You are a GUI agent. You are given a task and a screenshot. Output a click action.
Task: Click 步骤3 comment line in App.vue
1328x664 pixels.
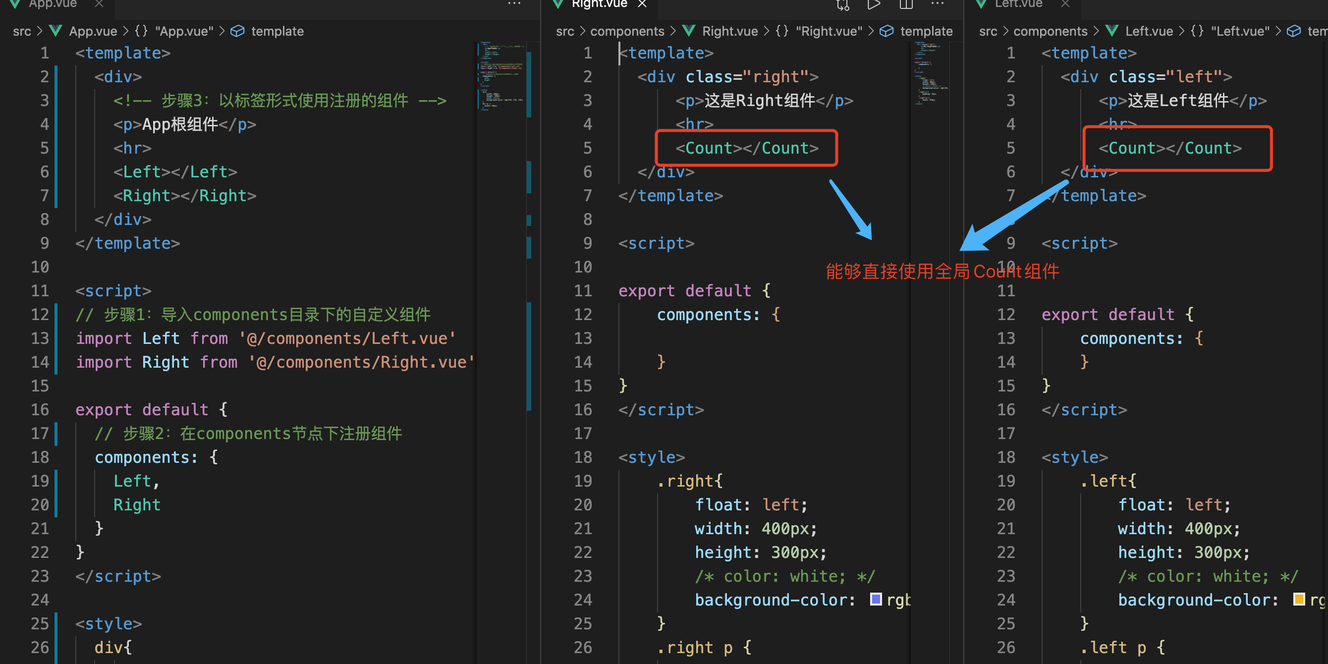(x=280, y=101)
